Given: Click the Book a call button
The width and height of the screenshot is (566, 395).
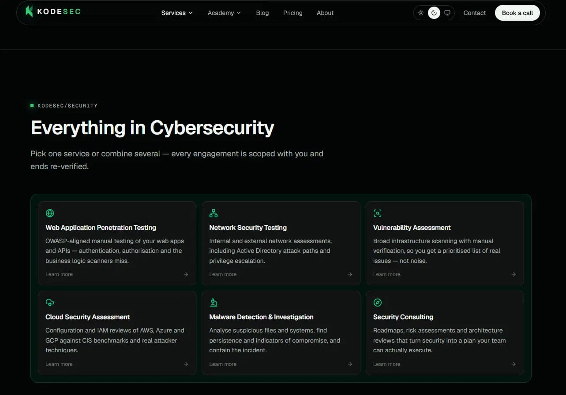Looking at the screenshot, I should coord(517,13).
